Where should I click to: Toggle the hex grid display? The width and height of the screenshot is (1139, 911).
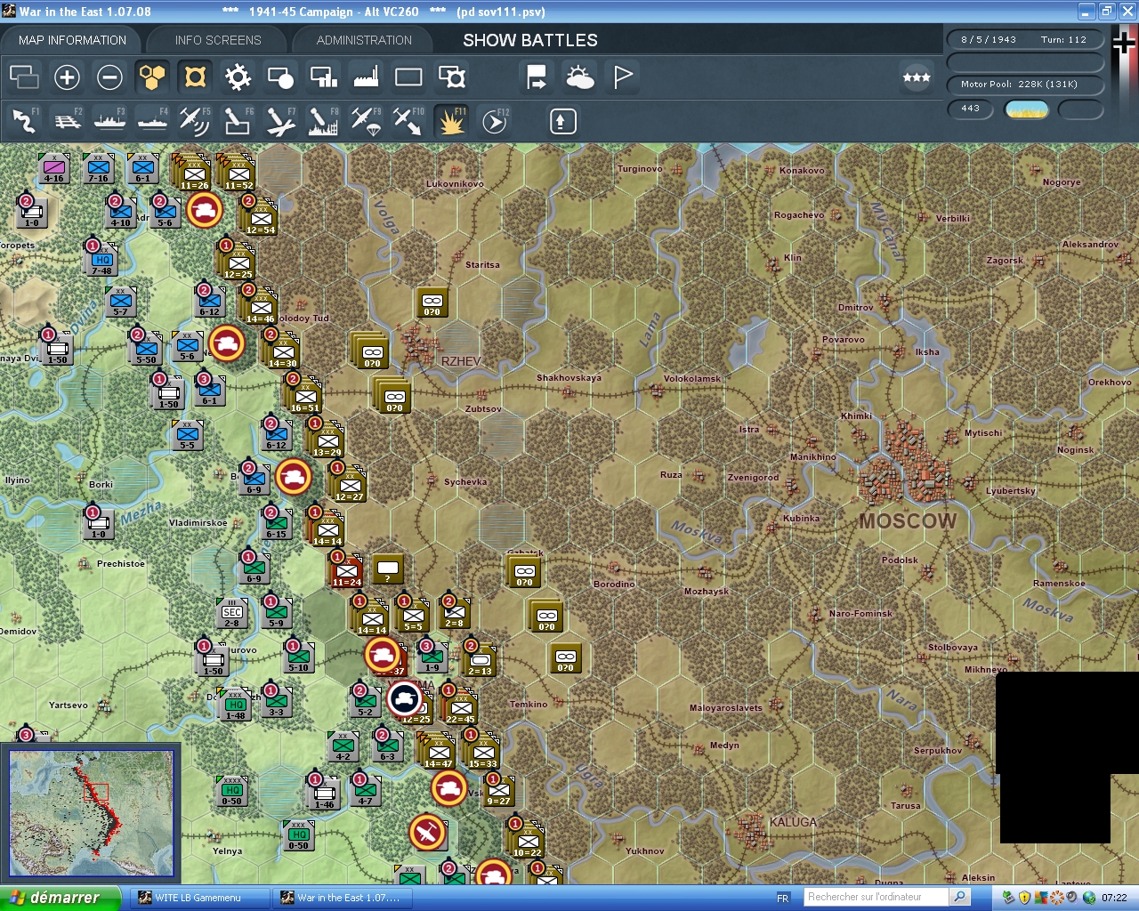tap(152, 77)
